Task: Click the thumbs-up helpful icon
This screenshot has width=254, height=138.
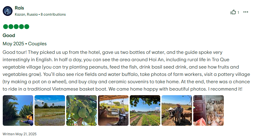Action: tap(233, 12)
